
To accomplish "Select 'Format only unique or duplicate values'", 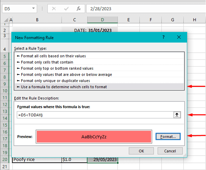I will [55, 81].
